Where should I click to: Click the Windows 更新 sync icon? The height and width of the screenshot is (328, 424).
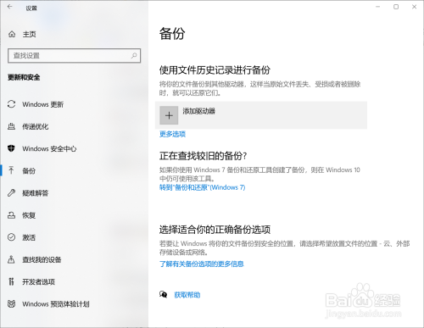point(11,104)
